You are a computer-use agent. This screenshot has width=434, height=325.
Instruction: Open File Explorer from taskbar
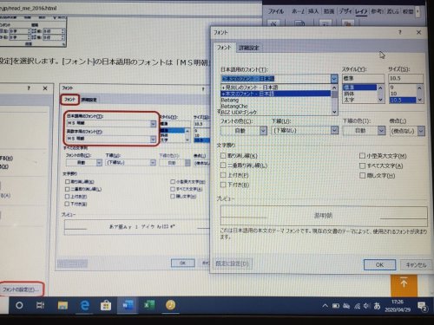[x=62, y=305]
